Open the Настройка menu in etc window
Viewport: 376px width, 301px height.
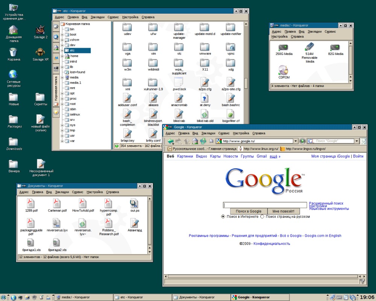point(130,17)
